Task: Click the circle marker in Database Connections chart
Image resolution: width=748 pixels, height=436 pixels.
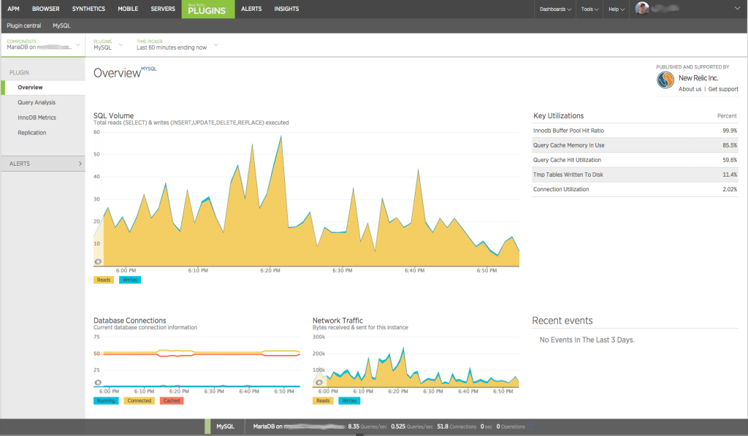Action: point(98,383)
